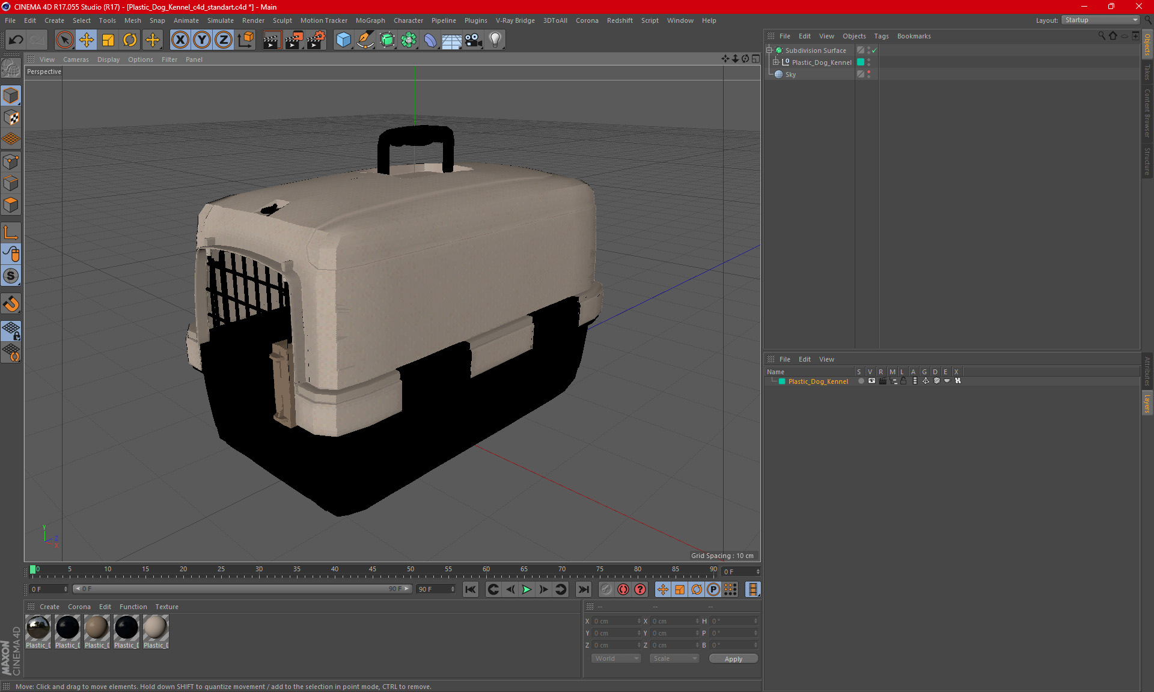1154x692 pixels.
Task: Activate the Rotate tool in toolbar
Action: (130, 40)
